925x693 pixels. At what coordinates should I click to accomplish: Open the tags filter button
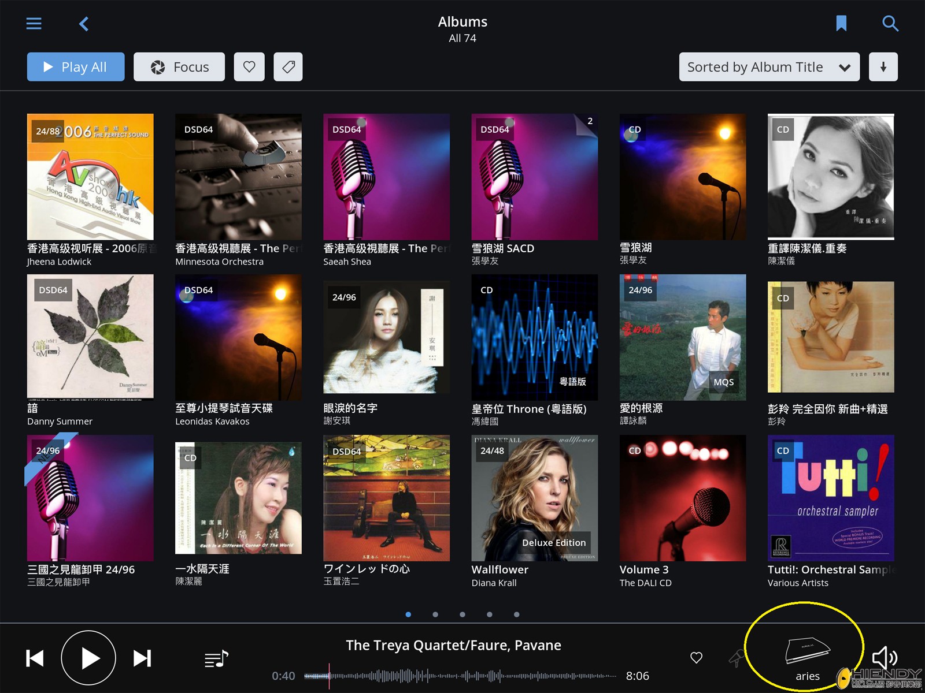click(288, 67)
